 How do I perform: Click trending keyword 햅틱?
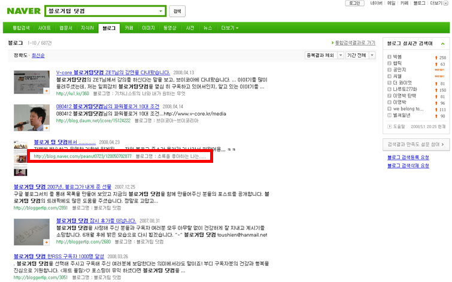(398, 63)
